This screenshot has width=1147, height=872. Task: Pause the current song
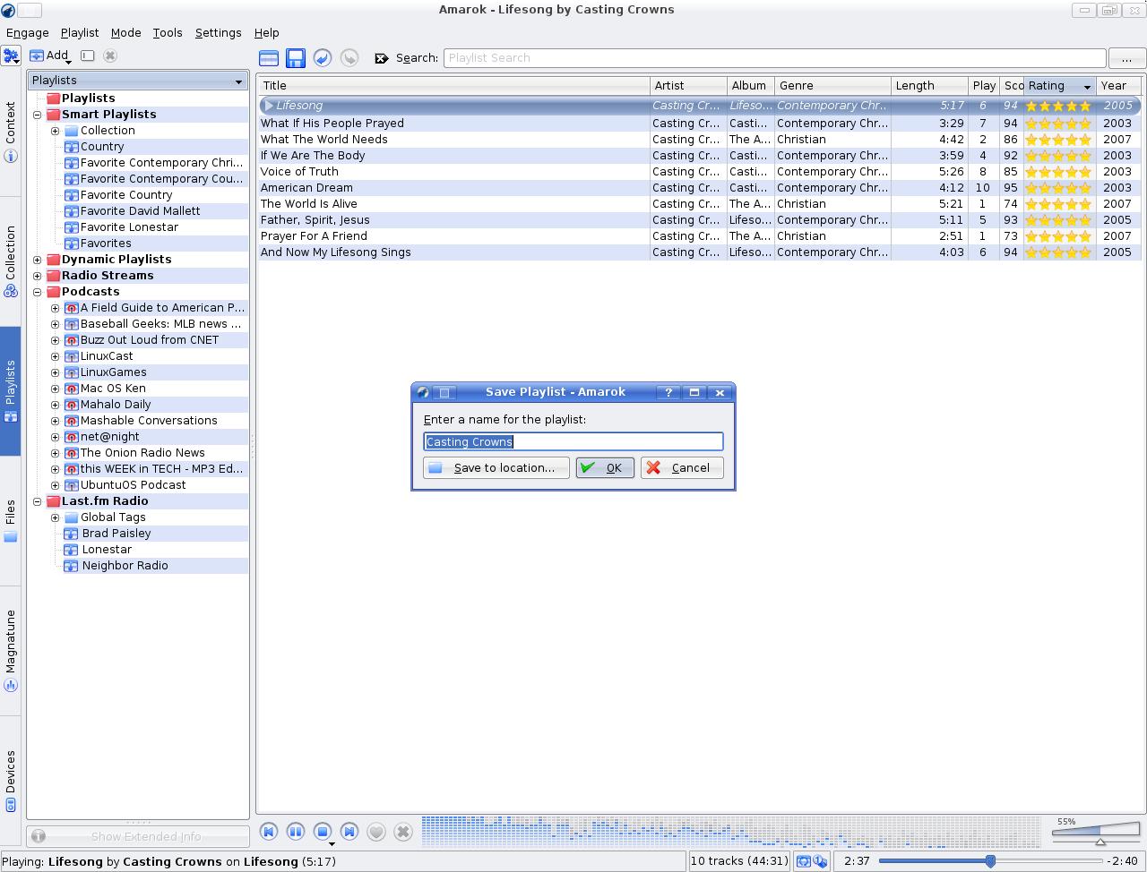pos(296,832)
